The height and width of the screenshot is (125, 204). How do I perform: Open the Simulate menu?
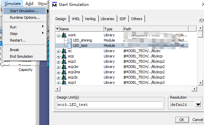pyautogui.click(x=13, y=4)
